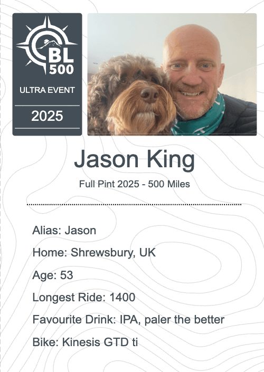Click the BL 500 compass logo
264x372 pixels.
pyautogui.click(x=47, y=45)
